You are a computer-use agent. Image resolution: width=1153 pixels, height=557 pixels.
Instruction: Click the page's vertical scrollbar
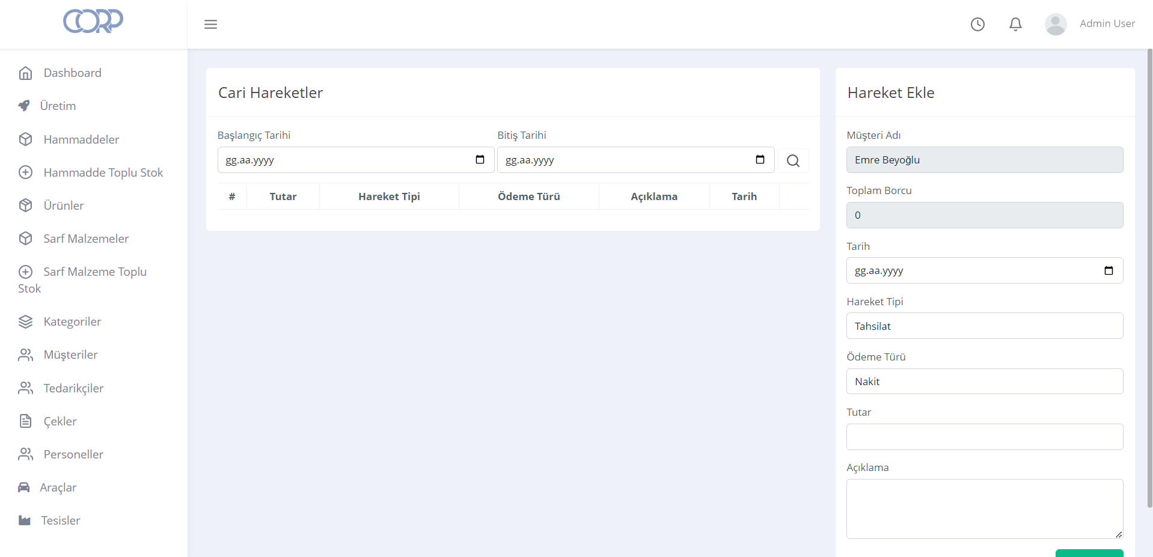(x=1149, y=276)
